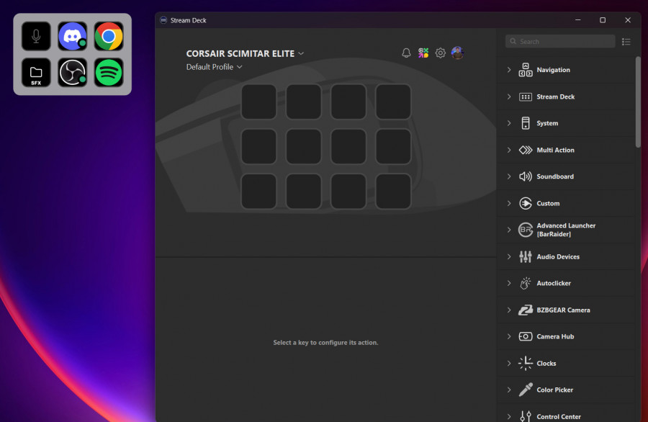Screen dimensions: 648x422
Task: Open Chrome from the desktop widget
Action: coord(109,36)
